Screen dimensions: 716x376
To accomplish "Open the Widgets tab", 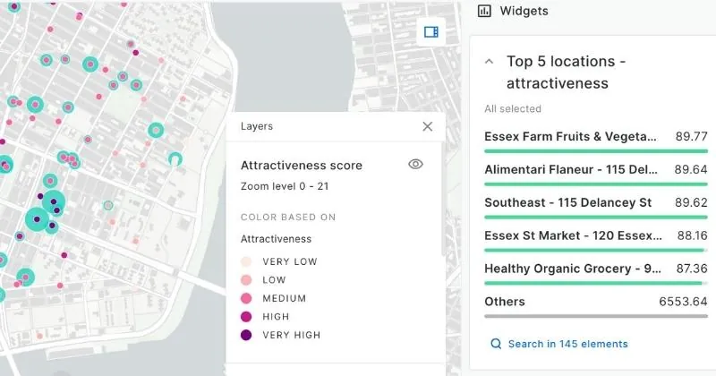I will 524,12.
